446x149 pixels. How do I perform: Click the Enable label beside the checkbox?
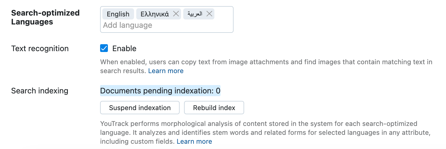click(x=124, y=49)
